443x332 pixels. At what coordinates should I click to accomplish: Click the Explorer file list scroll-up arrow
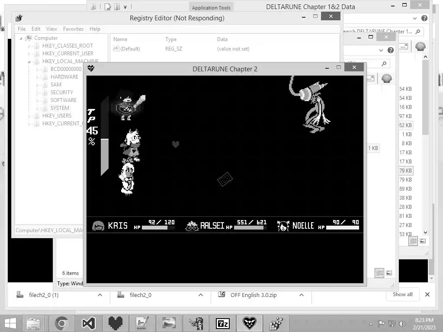click(x=426, y=57)
